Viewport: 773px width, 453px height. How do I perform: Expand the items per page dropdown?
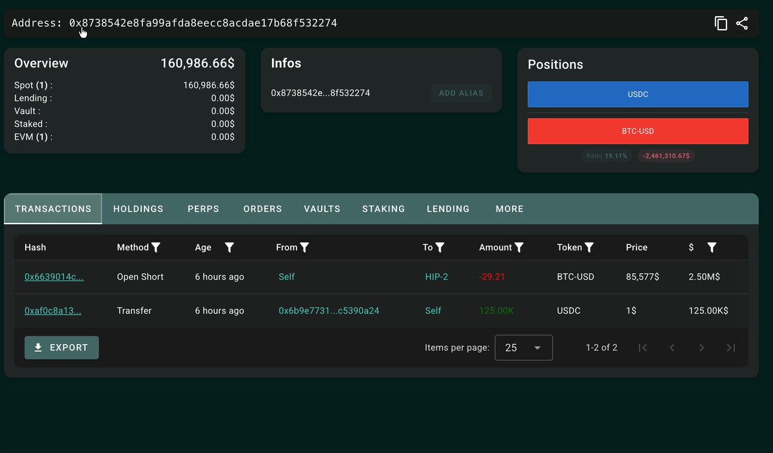(x=523, y=347)
